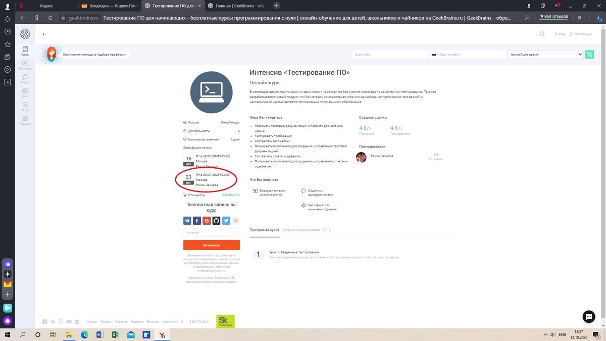Click the footer Telegram icon
Screen dimensions: 606x341
(x=77, y=321)
